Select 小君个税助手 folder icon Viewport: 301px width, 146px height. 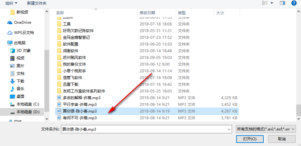click(59, 71)
